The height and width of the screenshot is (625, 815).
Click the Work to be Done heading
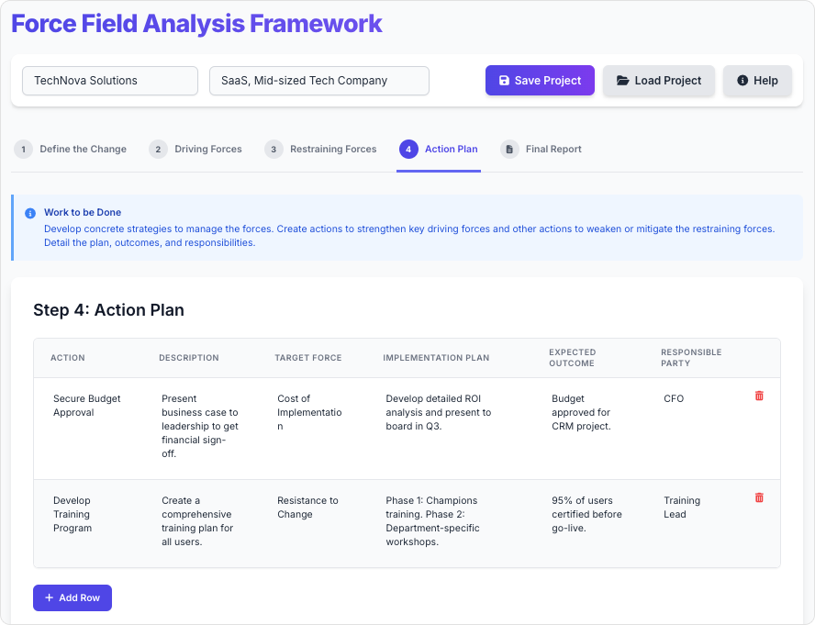[83, 212]
